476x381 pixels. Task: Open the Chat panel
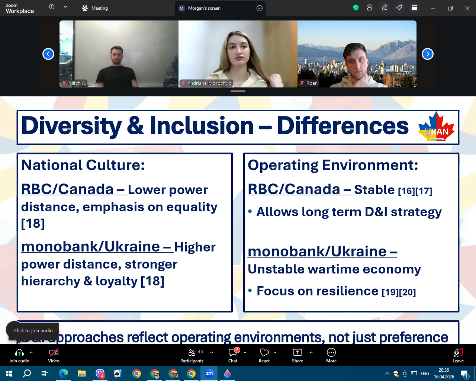click(233, 355)
